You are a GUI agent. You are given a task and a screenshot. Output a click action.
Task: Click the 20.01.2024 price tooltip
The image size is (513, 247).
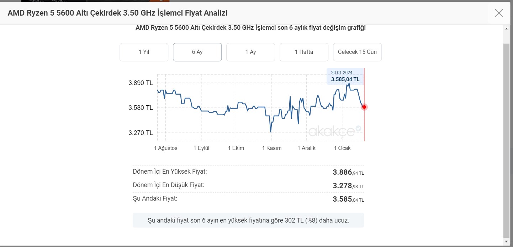click(345, 76)
